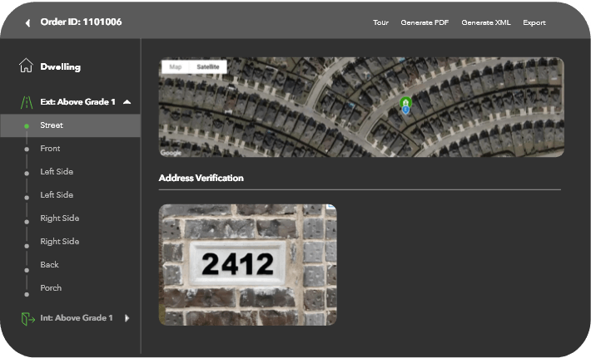Click the left arrow on the address photo
The image size is (591, 358).
pos(164,265)
